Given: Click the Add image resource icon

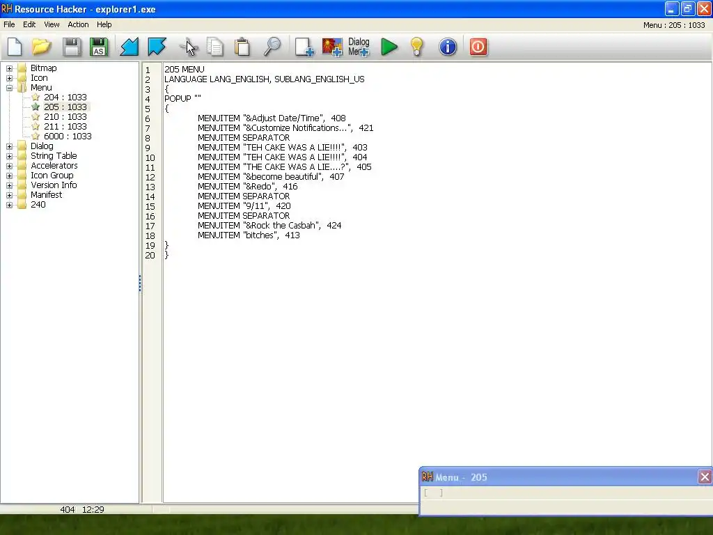Looking at the screenshot, I should (x=332, y=47).
